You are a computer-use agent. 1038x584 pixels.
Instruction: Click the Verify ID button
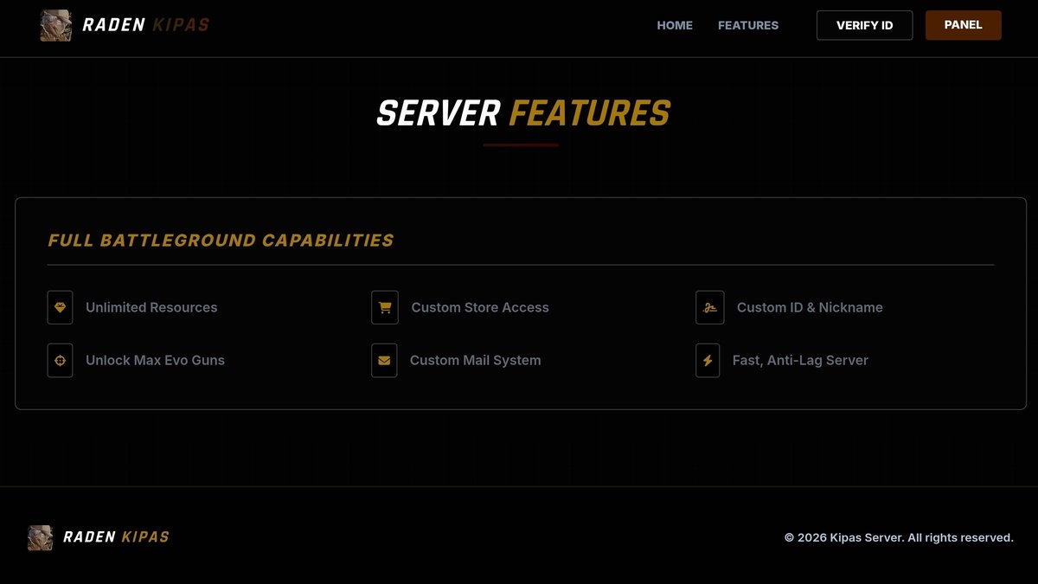click(864, 25)
